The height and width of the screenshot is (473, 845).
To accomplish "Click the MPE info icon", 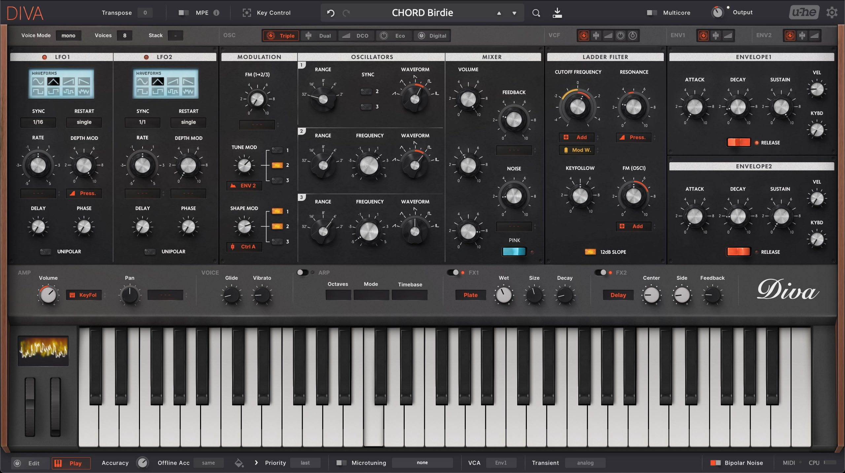I will 216,13.
